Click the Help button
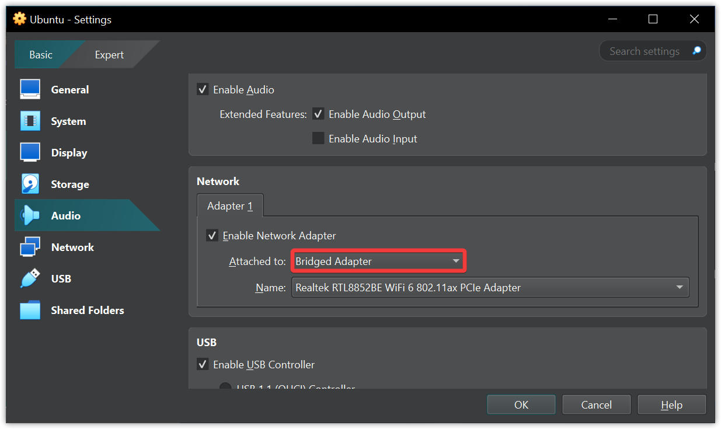Viewport: 721px width, 429px height. click(x=672, y=405)
